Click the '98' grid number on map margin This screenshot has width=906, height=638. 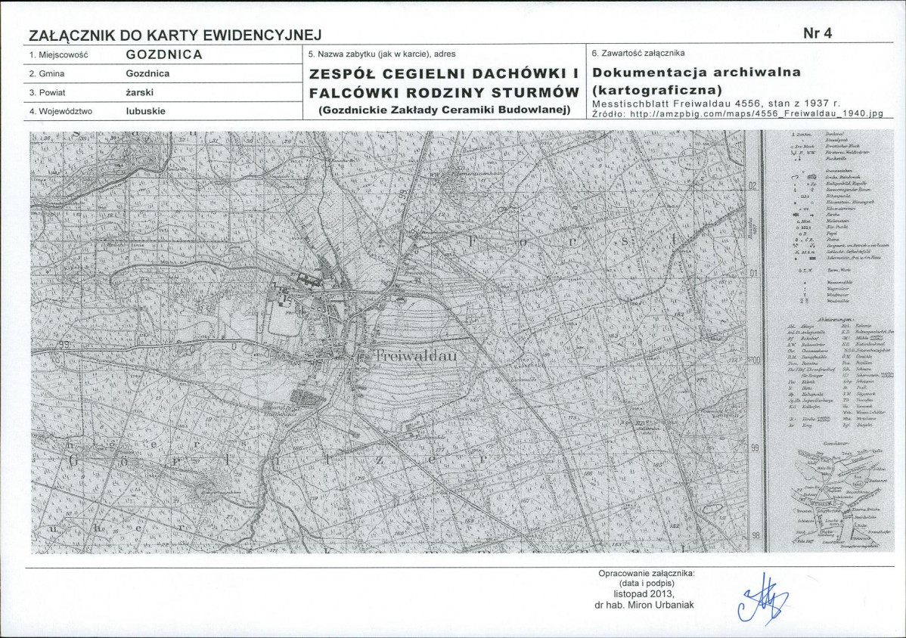[756, 535]
